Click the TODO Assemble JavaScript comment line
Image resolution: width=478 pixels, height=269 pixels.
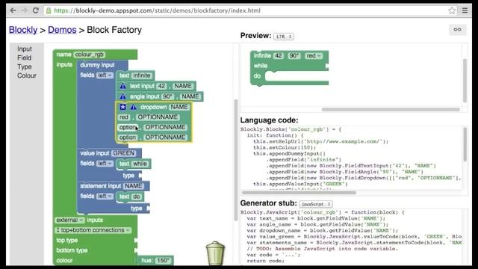click(322, 249)
